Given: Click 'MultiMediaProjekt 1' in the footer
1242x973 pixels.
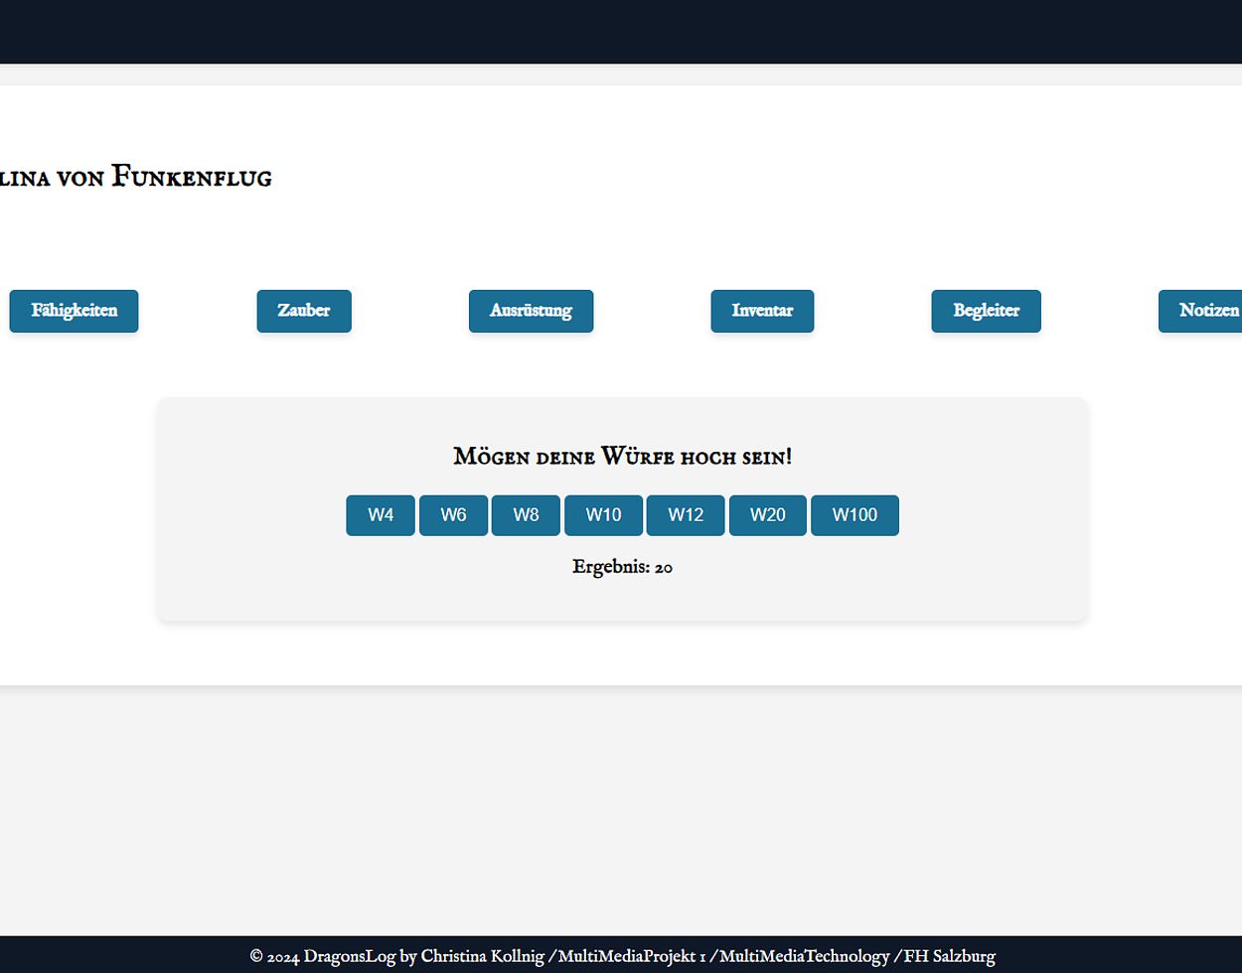Looking at the screenshot, I should point(632,957).
